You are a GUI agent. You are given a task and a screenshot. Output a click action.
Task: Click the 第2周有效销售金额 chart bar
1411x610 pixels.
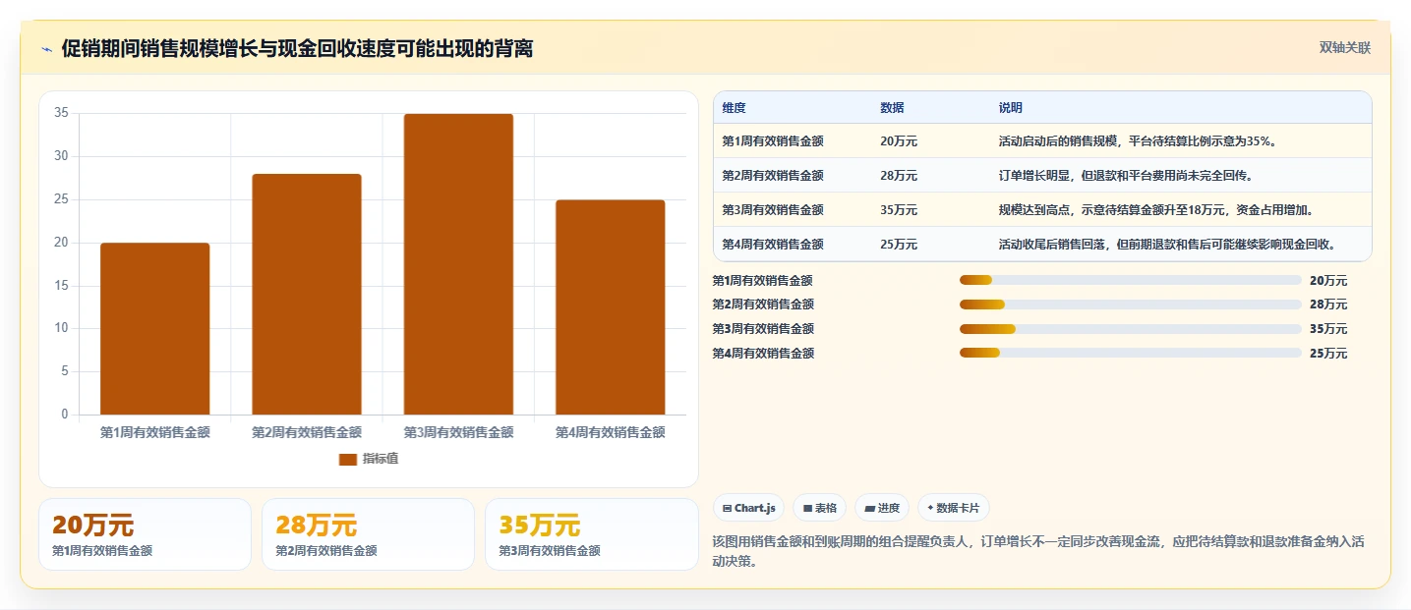307,295
